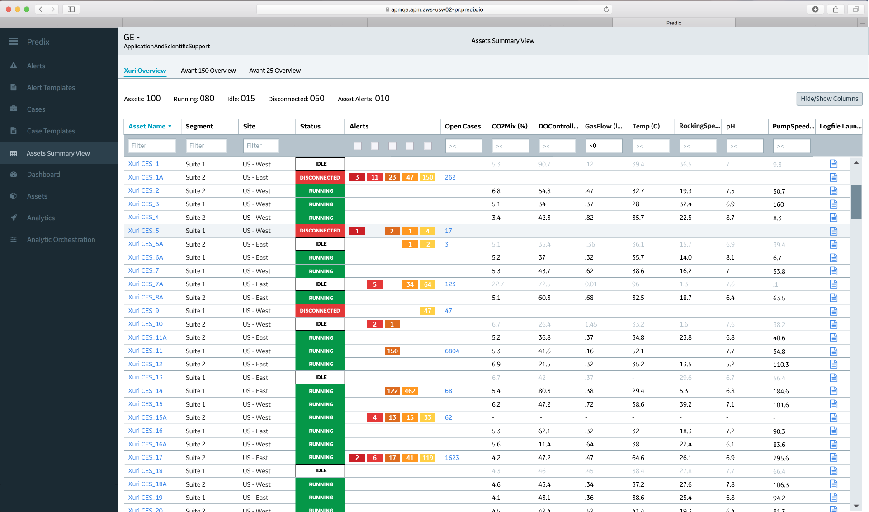Image resolution: width=869 pixels, height=512 pixels.
Task: Click the Analytics rocket icon in sidebar
Action: [14, 218]
